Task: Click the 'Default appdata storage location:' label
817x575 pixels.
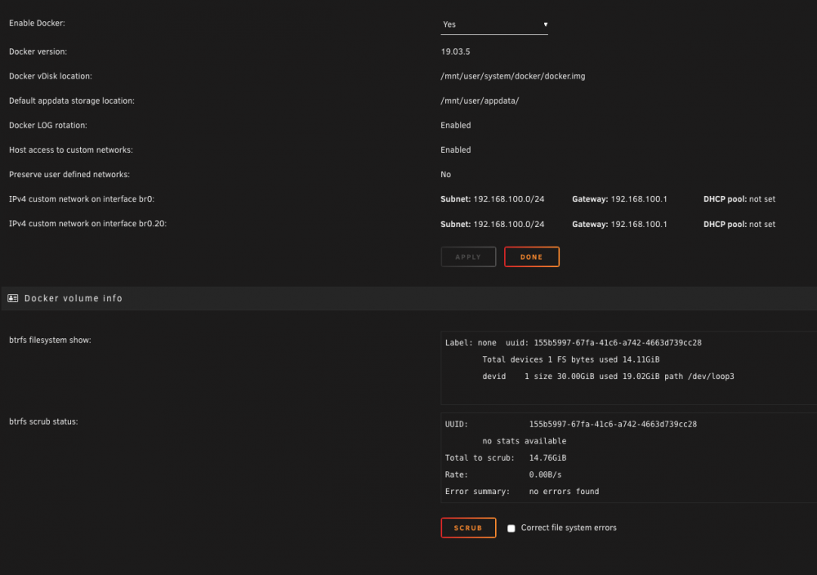Action: pyautogui.click(x=72, y=100)
